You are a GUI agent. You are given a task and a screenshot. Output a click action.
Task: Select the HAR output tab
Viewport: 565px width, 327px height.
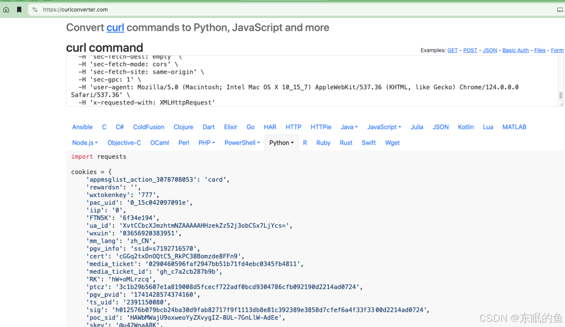point(270,127)
